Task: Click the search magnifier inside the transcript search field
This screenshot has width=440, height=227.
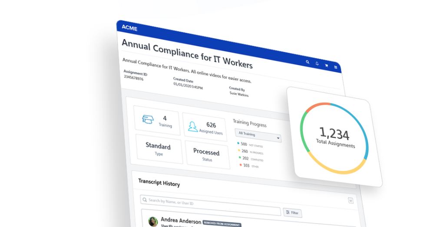Action: [145, 200]
